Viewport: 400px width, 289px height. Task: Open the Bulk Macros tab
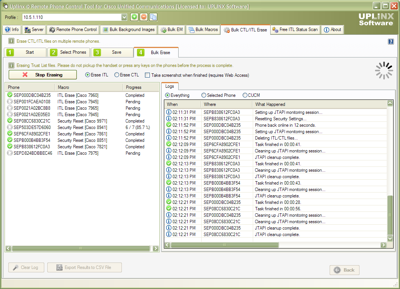coord(203,29)
